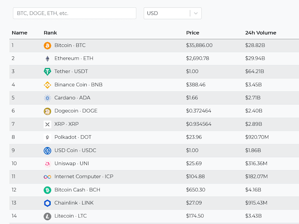The image size is (299, 224).
Task: Select the Tether · USDT name text
Action: coord(71,71)
